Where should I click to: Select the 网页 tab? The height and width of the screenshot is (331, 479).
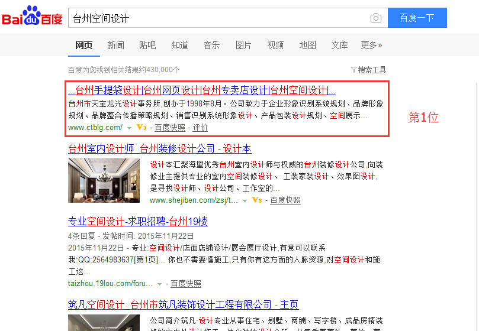click(83, 45)
